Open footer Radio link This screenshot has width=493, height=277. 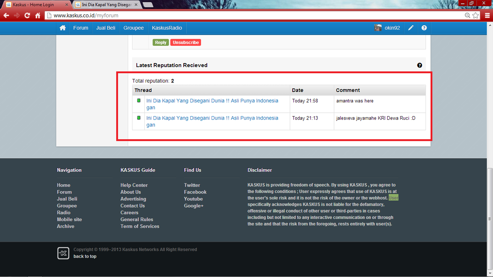[64, 213]
